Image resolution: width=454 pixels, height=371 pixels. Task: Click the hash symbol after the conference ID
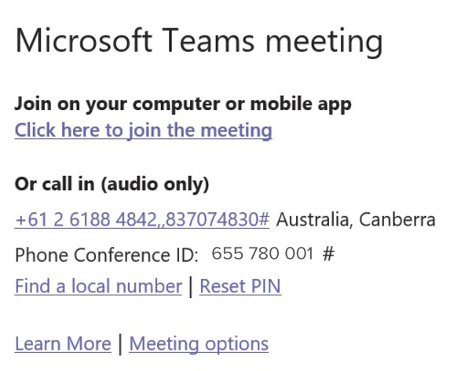pos(328,253)
